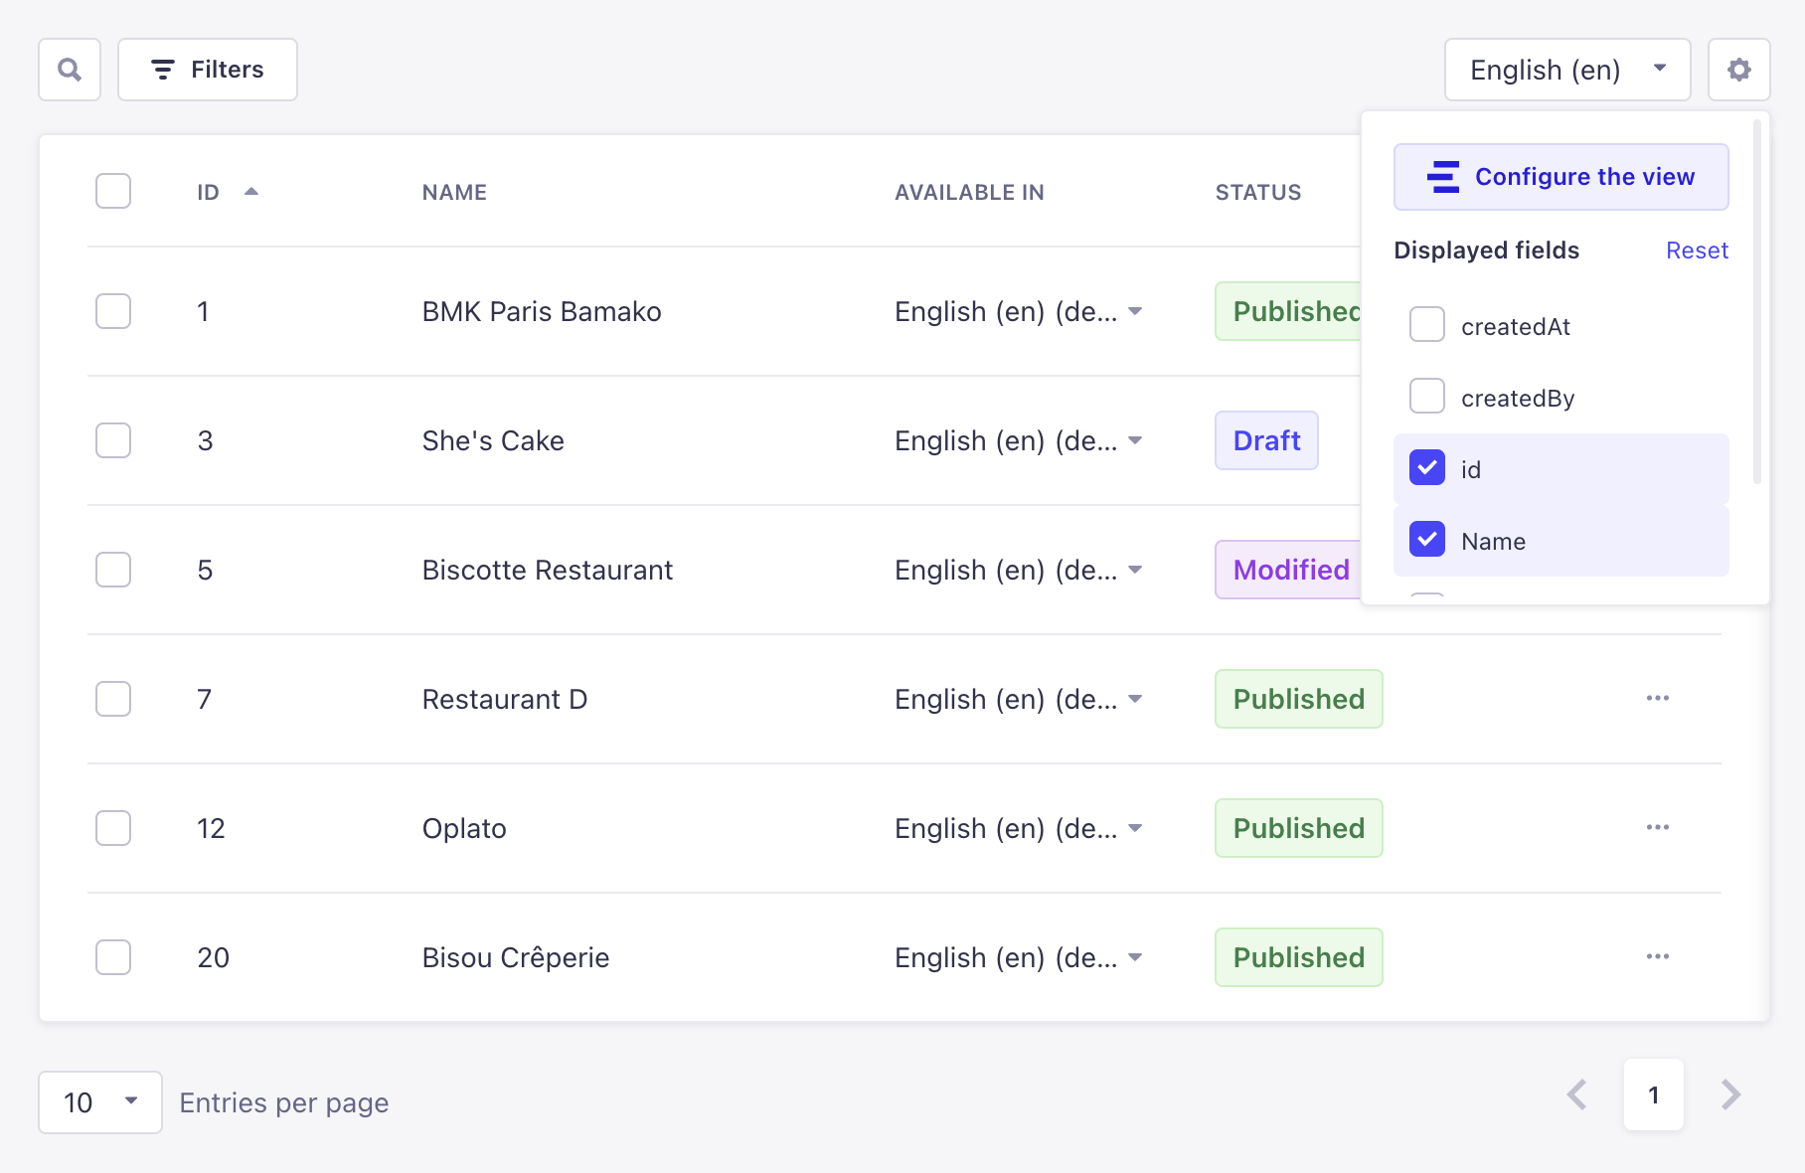The width and height of the screenshot is (1805, 1173).
Task: Enable the createdAt displayed field
Action: 1427,324
